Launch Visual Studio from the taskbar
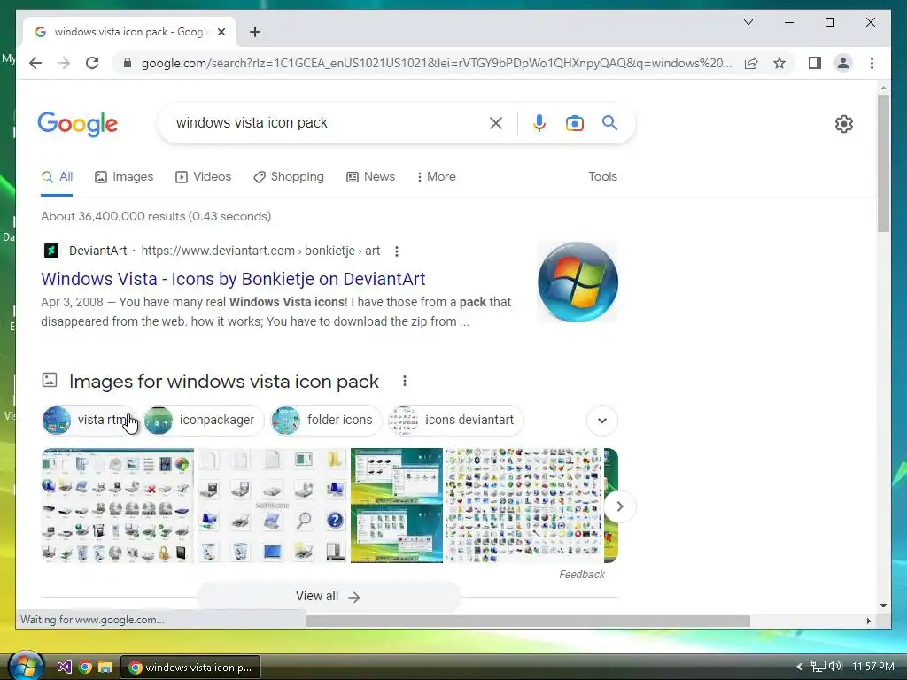Viewport: 907px width, 680px height. tap(64, 668)
